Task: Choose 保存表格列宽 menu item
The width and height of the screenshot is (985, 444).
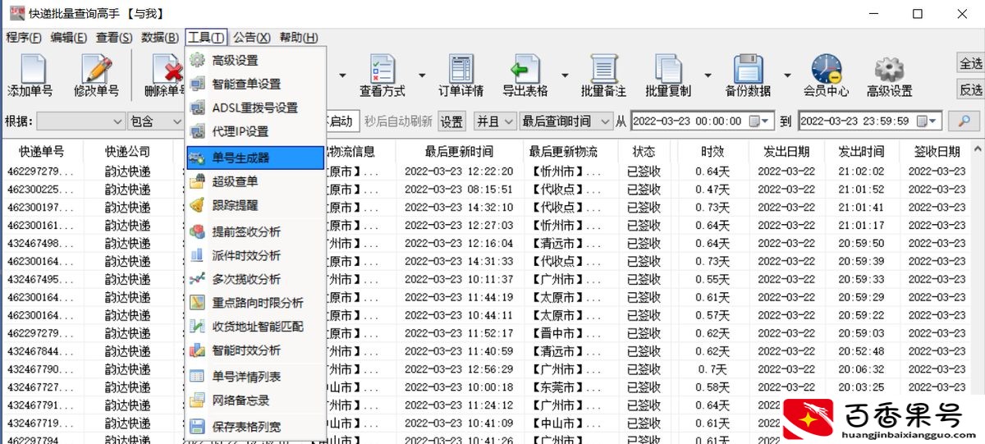Action: tap(256, 427)
